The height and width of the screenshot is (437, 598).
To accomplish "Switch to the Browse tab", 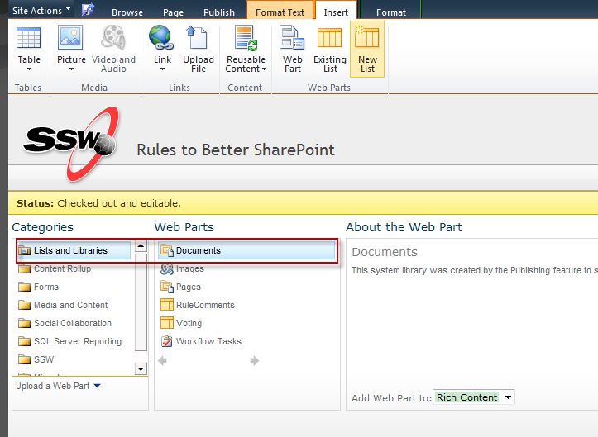I will (127, 12).
